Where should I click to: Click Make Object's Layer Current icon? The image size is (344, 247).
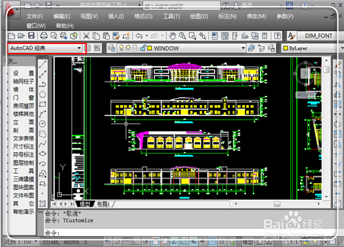click(251, 48)
